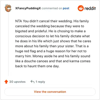The height and width of the screenshot is (100, 100).
Task: Click 'more about his family' comment line
Action: tap(52, 46)
